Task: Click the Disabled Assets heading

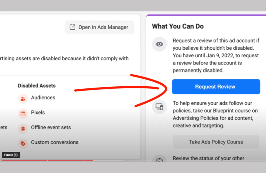Action: [x=37, y=86]
